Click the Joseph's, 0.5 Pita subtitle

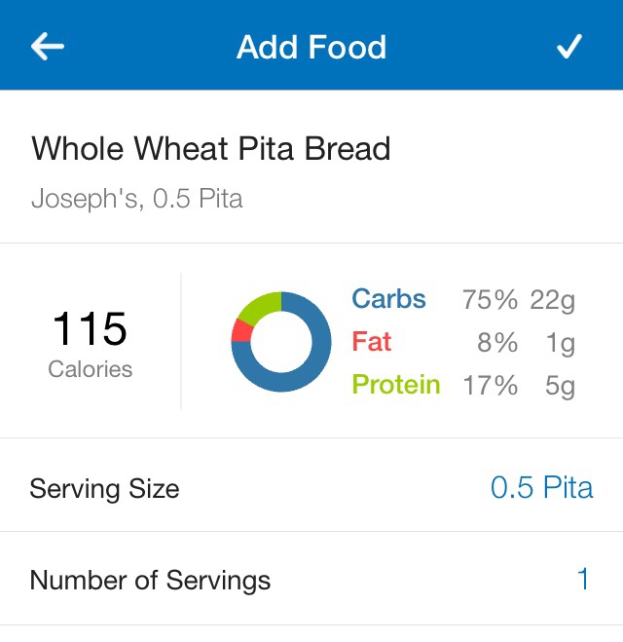pos(137,199)
